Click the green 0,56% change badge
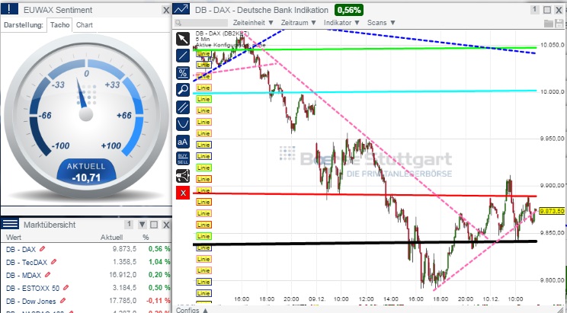 [x=348, y=10]
